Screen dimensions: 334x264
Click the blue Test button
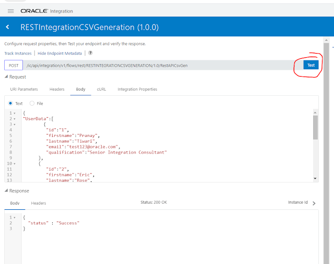pos(311,65)
